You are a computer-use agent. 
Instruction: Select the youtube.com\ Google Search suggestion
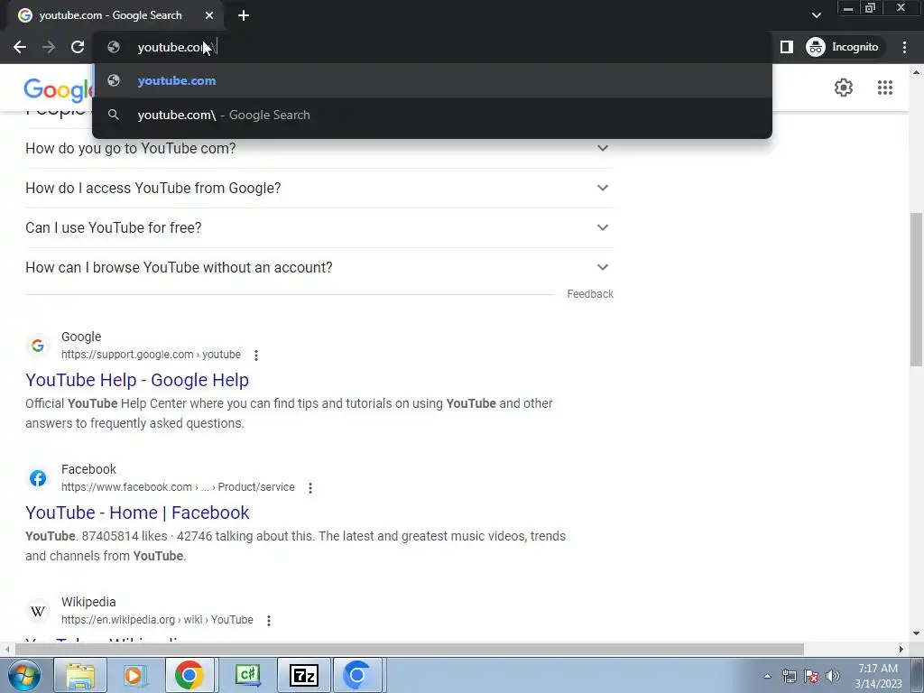(x=432, y=115)
